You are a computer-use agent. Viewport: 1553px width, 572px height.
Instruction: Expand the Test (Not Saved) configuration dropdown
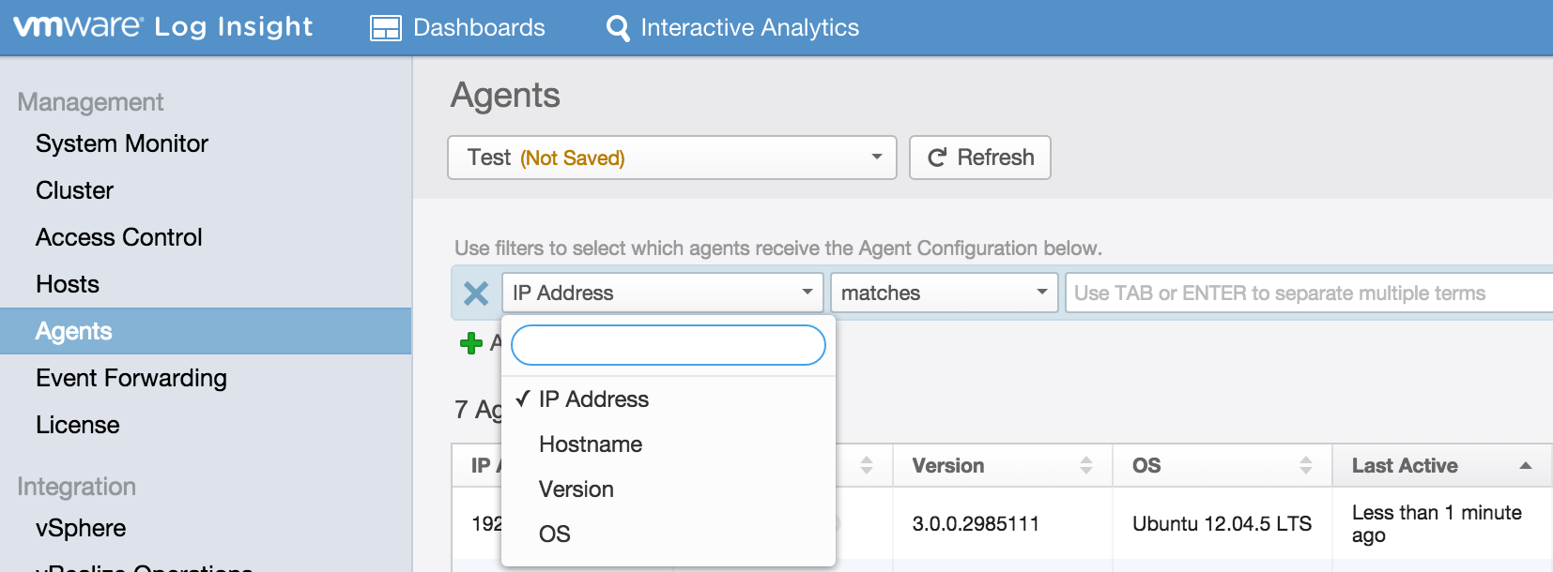pos(671,158)
